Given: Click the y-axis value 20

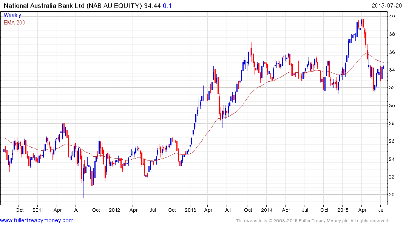Looking at the screenshot, I should [x=392, y=195].
